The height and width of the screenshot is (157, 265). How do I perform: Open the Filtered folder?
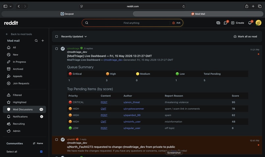pyautogui.click(x=24, y=95)
